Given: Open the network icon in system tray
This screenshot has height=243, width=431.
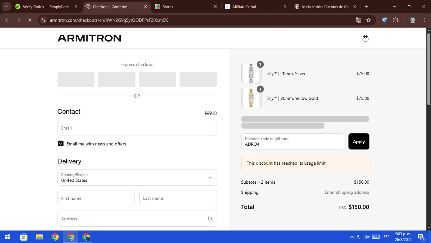Looking at the screenshot, I should (x=359, y=237).
